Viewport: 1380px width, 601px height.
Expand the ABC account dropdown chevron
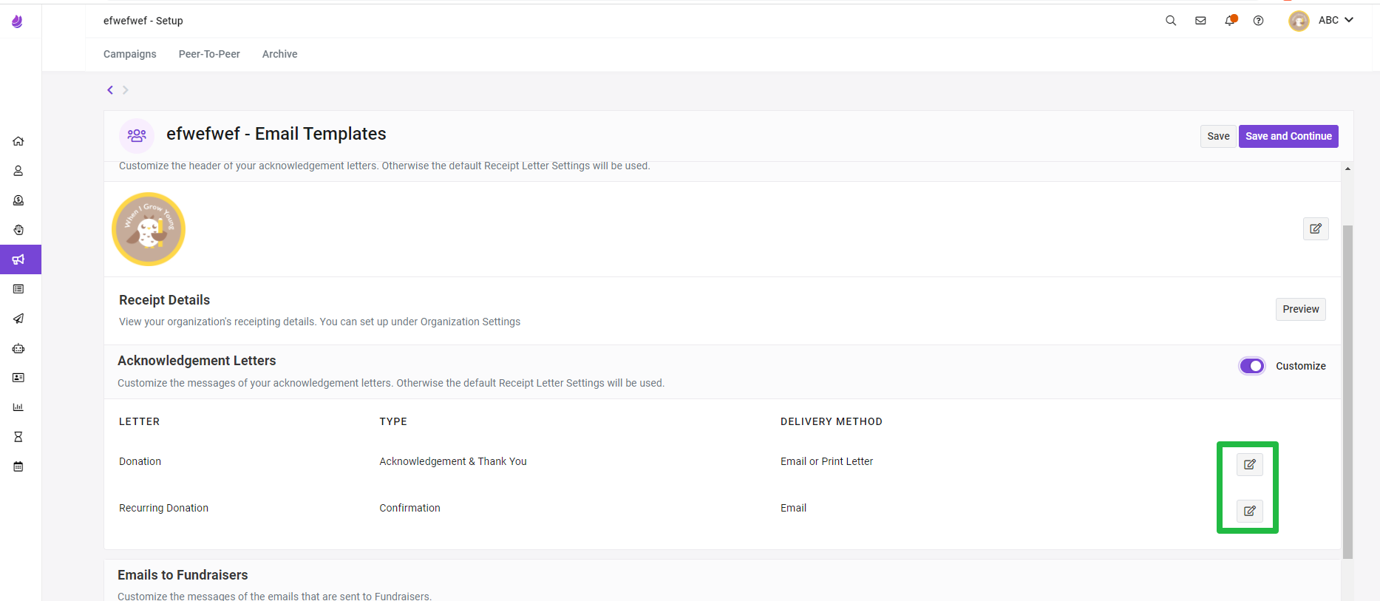pos(1349,20)
